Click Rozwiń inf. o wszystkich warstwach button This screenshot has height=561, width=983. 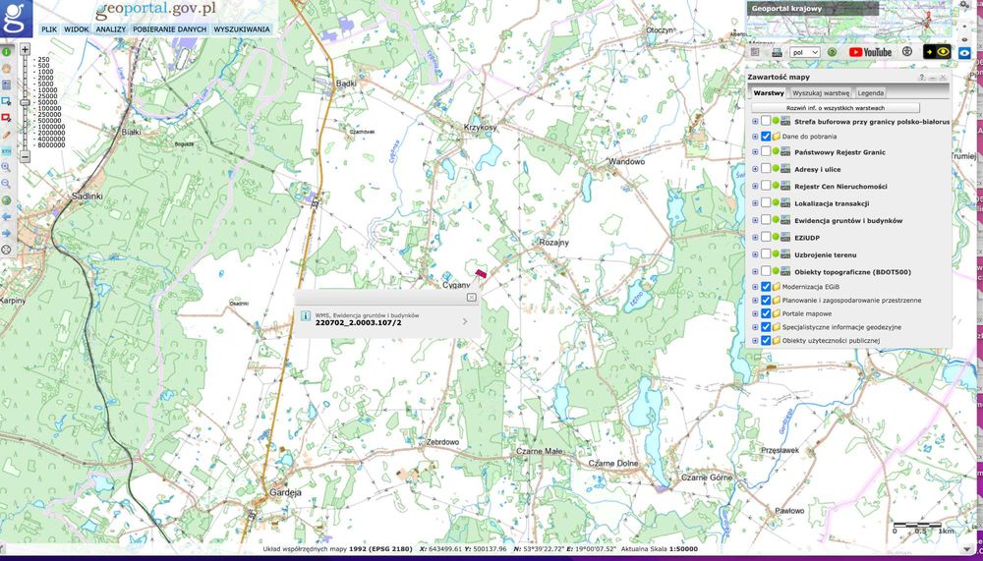834,108
